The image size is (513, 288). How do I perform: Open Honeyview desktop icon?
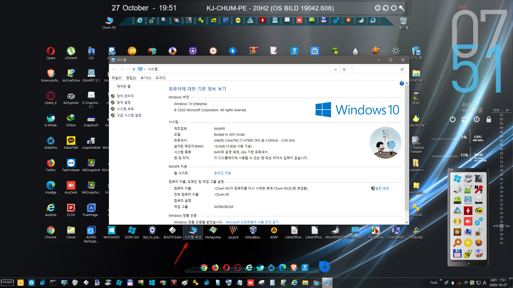point(213,232)
